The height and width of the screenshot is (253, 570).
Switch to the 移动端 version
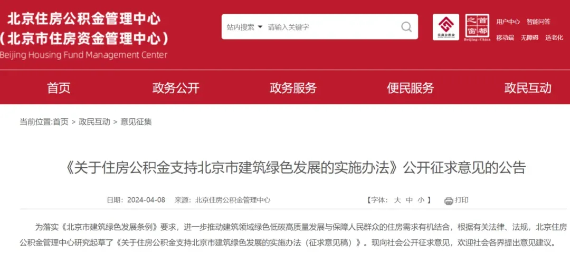[505, 38]
